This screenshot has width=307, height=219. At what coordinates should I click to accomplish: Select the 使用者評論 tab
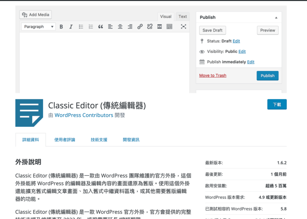click(x=65, y=140)
